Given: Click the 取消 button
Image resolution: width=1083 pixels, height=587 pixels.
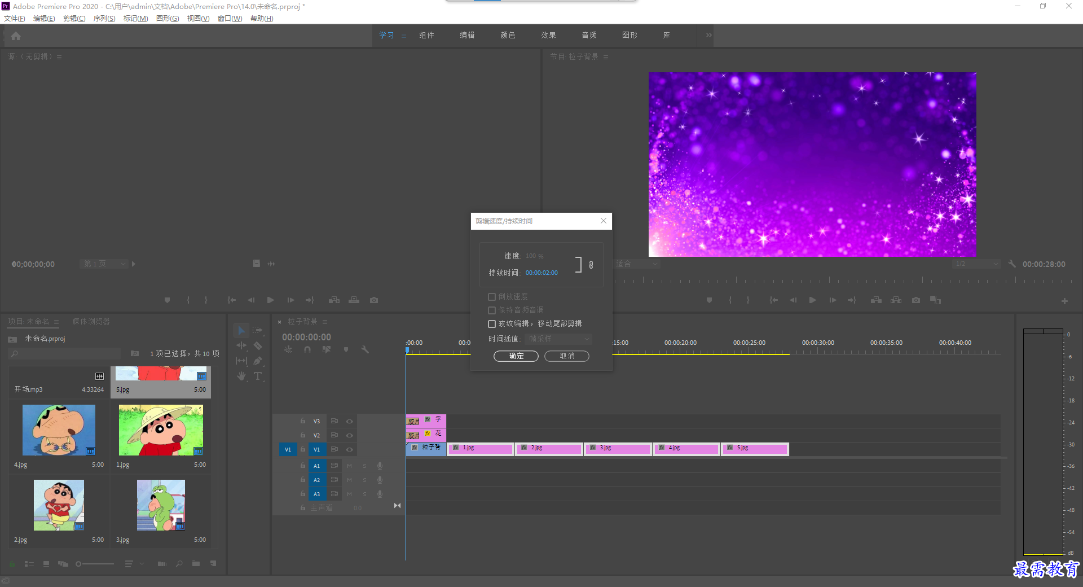Looking at the screenshot, I should pyautogui.click(x=567, y=356).
